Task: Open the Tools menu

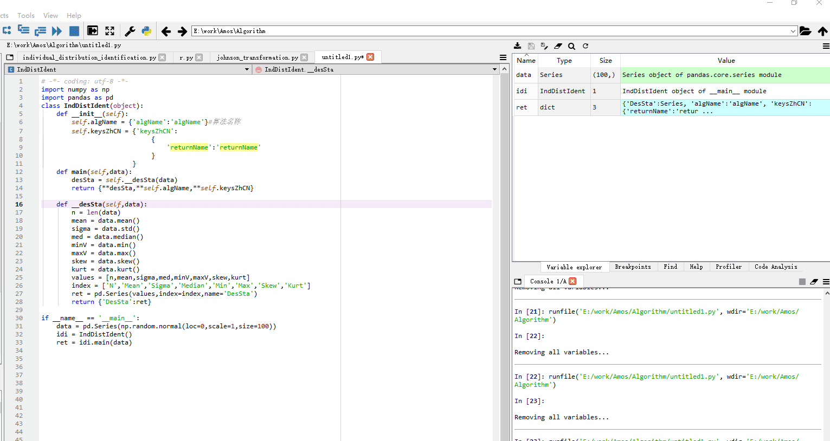Action: click(x=26, y=16)
